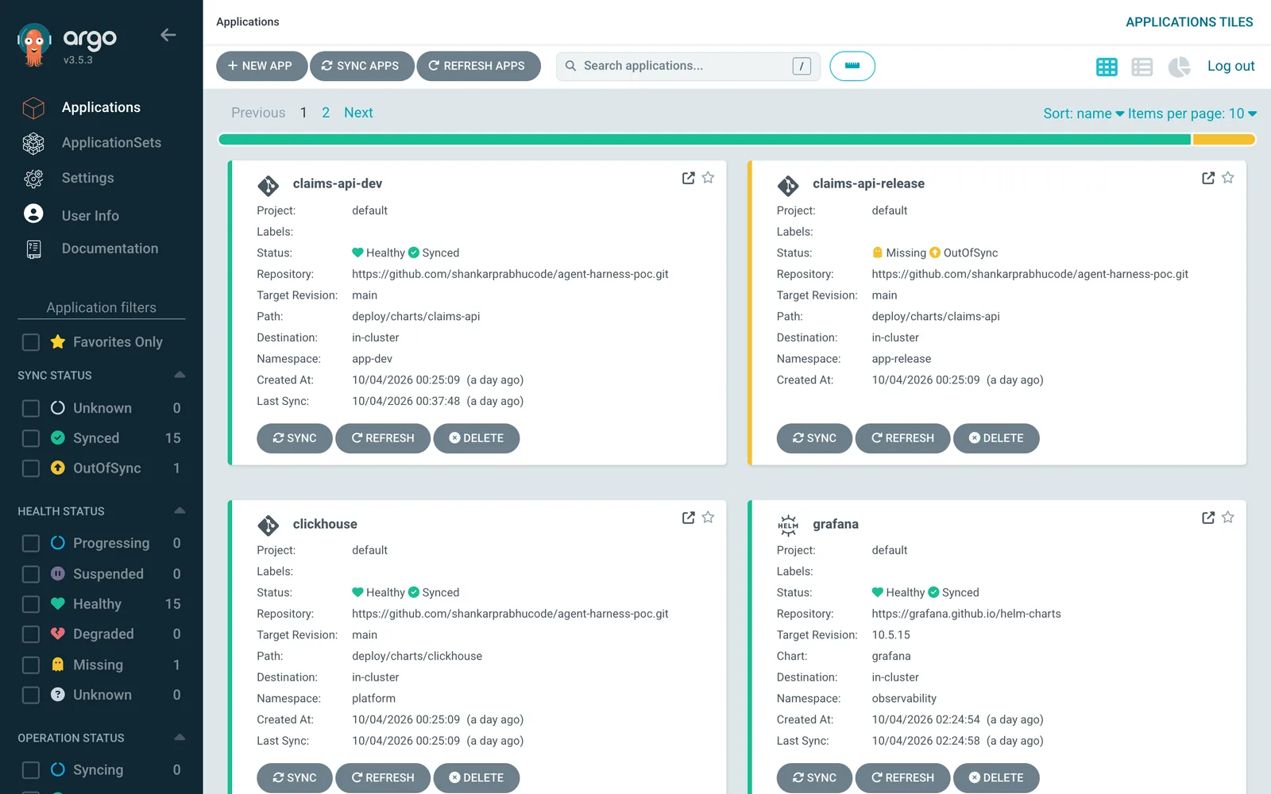
Task: Favorite claims-api-dev with star icon
Action: point(708,178)
